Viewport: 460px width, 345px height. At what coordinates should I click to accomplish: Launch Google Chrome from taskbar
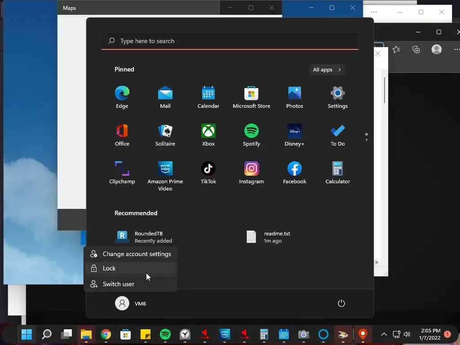pyautogui.click(x=106, y=334)
